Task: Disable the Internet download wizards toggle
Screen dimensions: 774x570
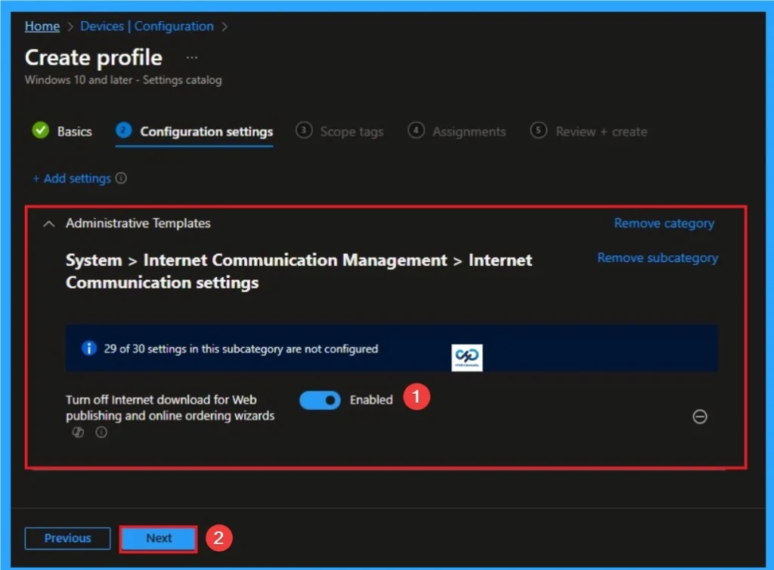Action: point(320,400)
